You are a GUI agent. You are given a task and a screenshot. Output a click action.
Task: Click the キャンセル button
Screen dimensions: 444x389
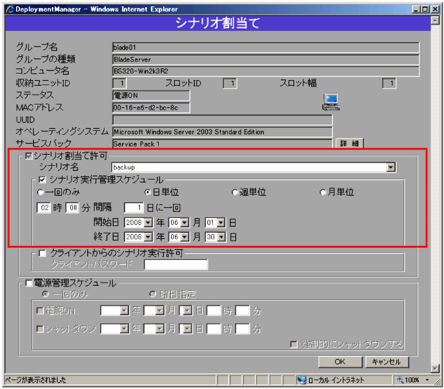pyautogui.click(x=387, y=362)
